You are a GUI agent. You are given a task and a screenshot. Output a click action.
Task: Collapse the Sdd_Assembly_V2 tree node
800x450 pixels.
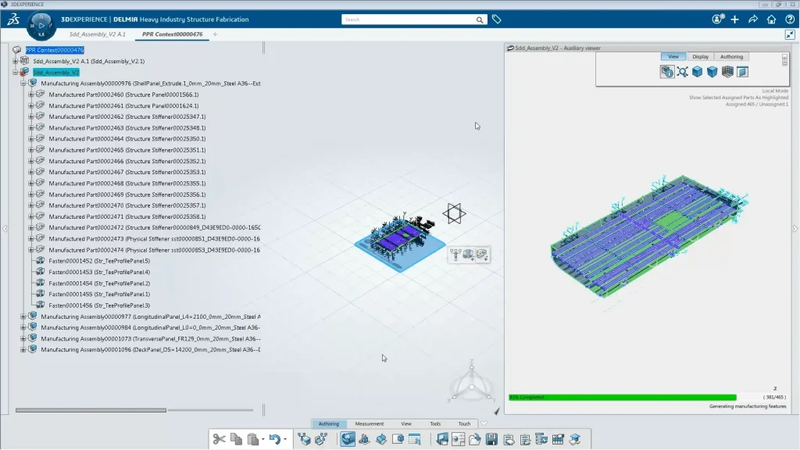pyautogui.click(x=15, y=72)
